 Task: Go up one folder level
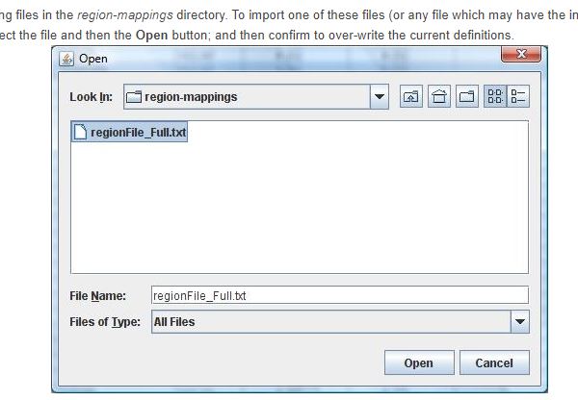411,96
